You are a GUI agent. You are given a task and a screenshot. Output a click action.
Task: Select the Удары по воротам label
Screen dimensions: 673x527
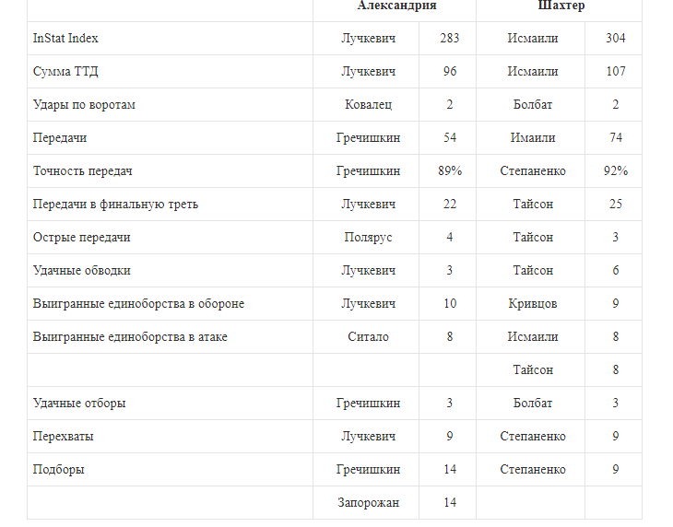point(84,105)
